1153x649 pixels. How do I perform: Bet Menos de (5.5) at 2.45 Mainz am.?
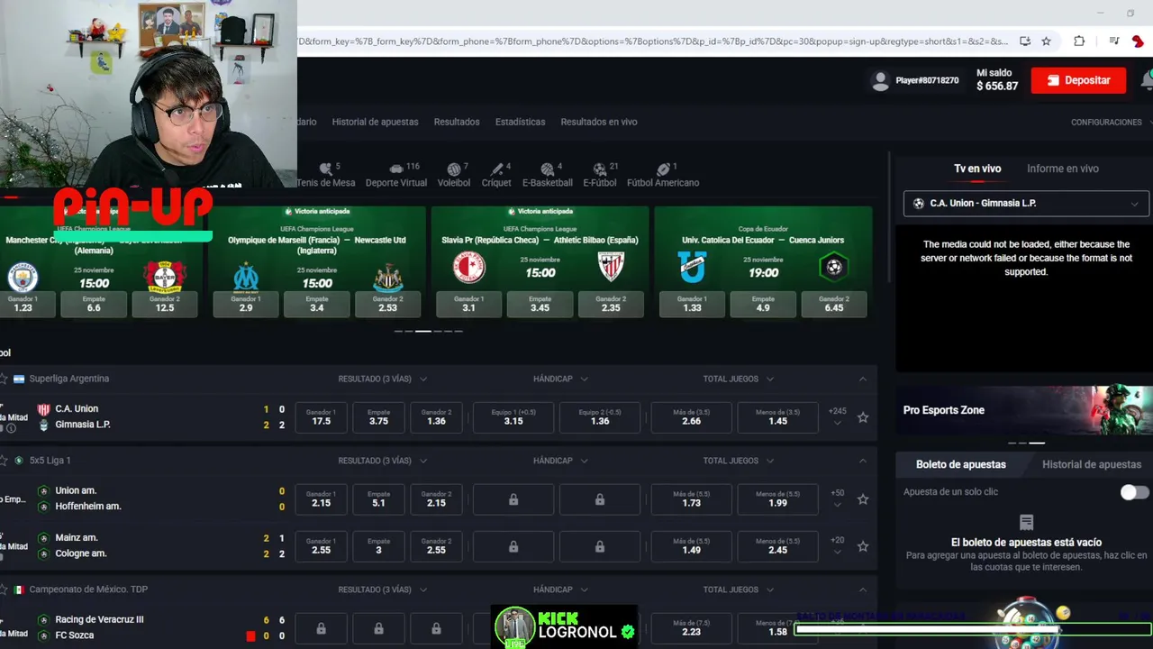(x=778, y=546)
